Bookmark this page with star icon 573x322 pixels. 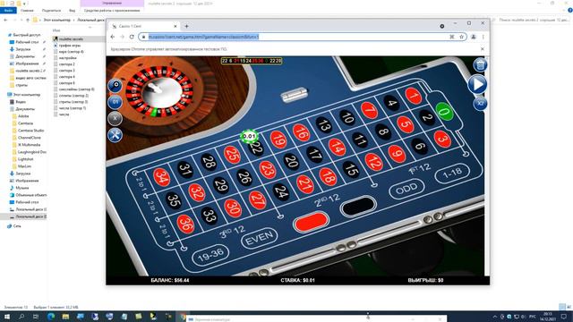point(462,37)
